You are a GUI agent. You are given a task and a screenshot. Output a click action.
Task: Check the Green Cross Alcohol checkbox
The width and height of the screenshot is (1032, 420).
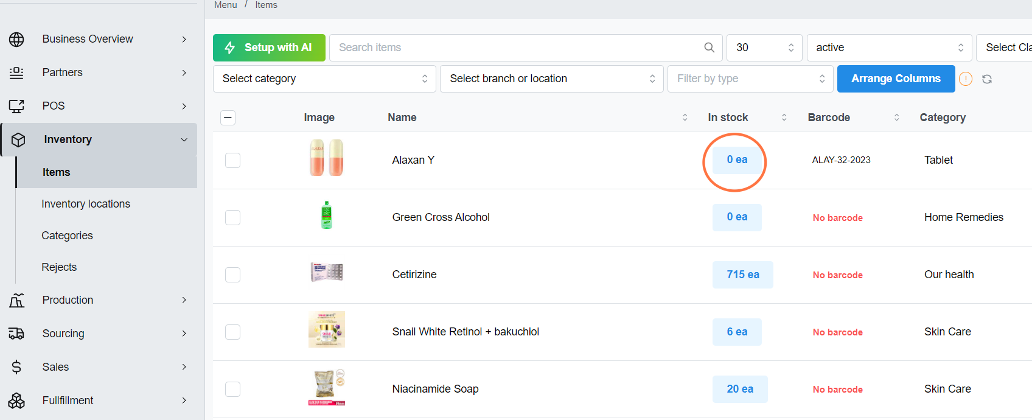coord(232,217)
